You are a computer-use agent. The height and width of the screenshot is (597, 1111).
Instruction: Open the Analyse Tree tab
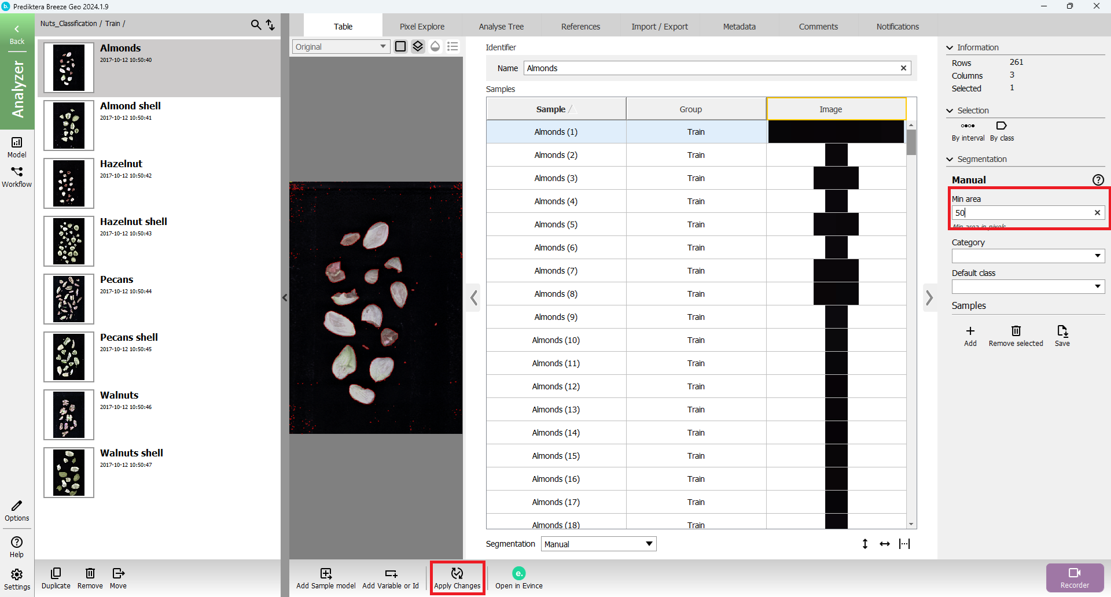[x=501, y=27]
